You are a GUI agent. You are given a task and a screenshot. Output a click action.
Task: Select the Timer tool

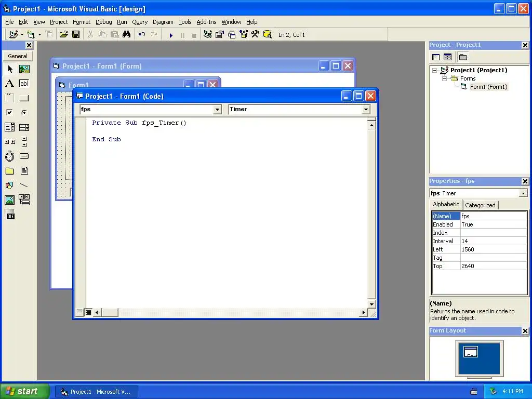pyautogui.click(x=10, y=156)
